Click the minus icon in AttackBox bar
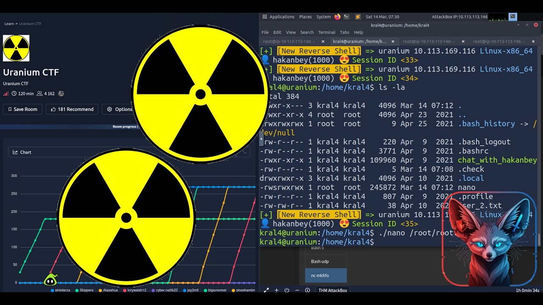The width and height of the screenshot is (543, 305). pyautogui.click(x=297, y=290)
